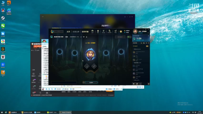Image resolution: width=203 pixels, height=114 pixels.
Task: Open the Windows Start menu
Action: (x=2, y=112)
